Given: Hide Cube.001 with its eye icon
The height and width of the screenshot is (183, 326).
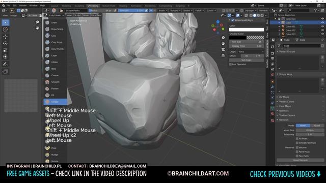Looking at the screenshot, I should click(322, 26).
